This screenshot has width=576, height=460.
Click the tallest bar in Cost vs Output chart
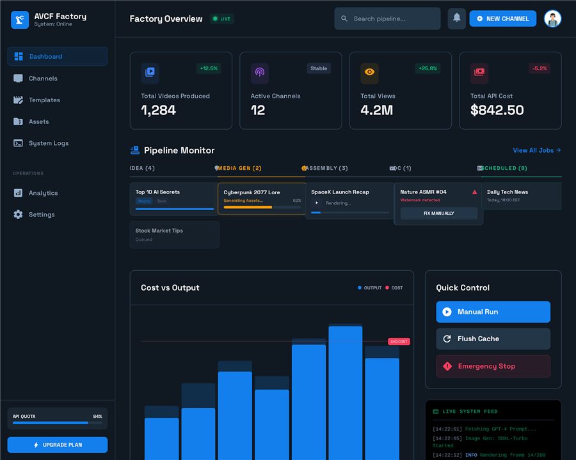click(x=346, y=392)
